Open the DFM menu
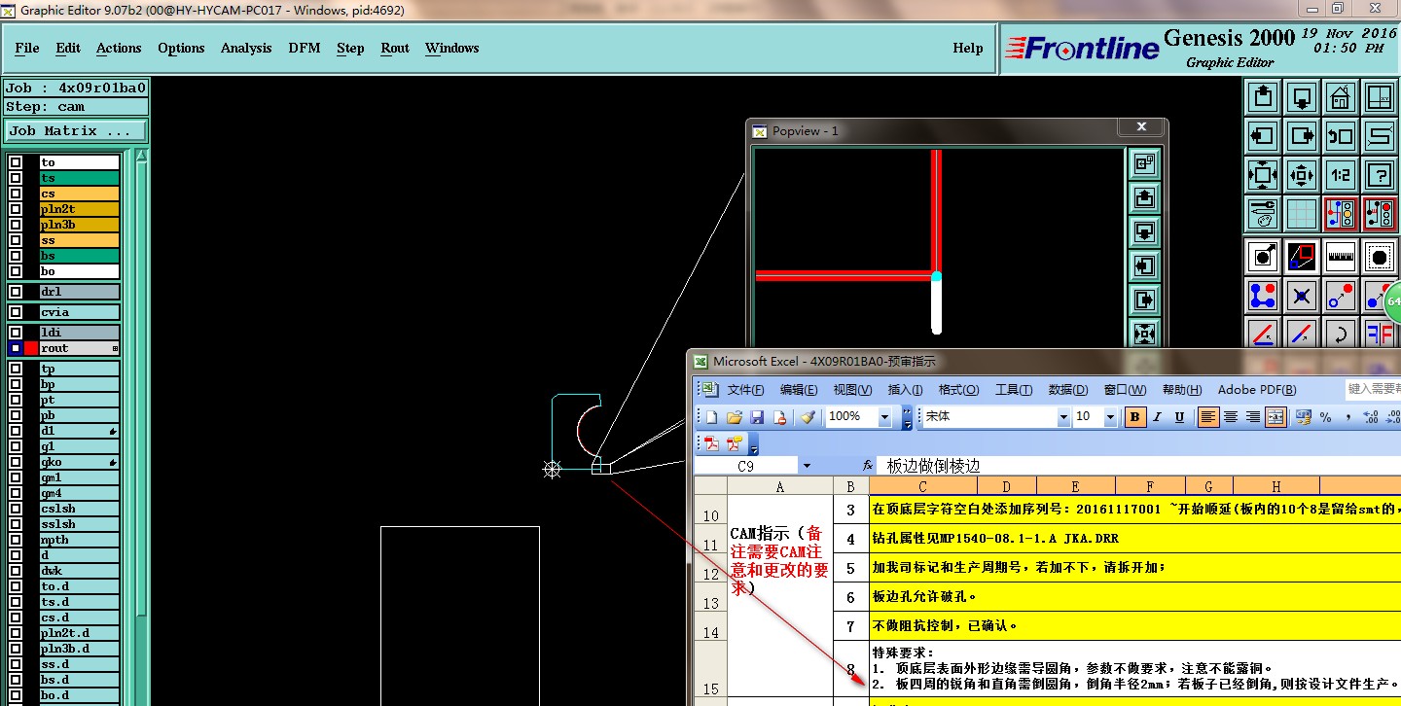The height and width of the screenshot is (706, 1401). pyautogui.click(x=305, y=48)
